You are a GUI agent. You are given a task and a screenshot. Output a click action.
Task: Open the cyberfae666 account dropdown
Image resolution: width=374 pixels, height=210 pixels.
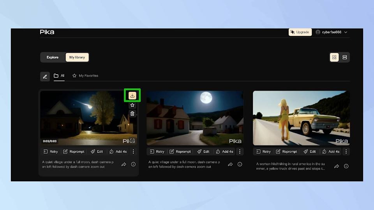click(x=331, y=32)
